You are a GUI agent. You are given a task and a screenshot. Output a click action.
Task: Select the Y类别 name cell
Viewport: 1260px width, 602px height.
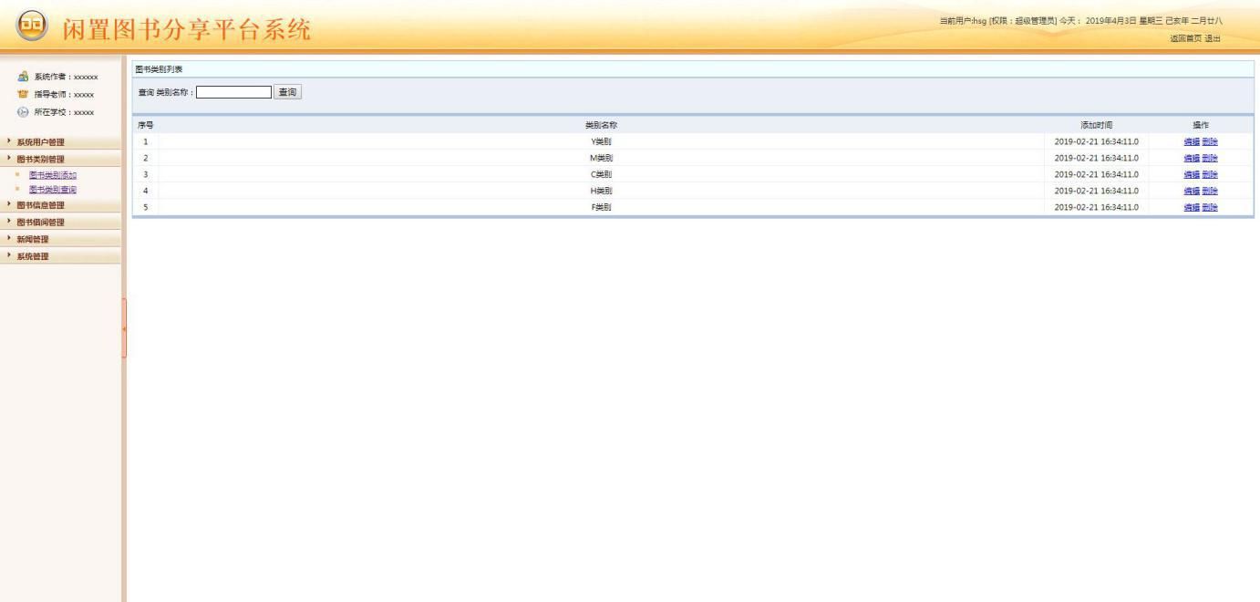[x=601, y=141]
